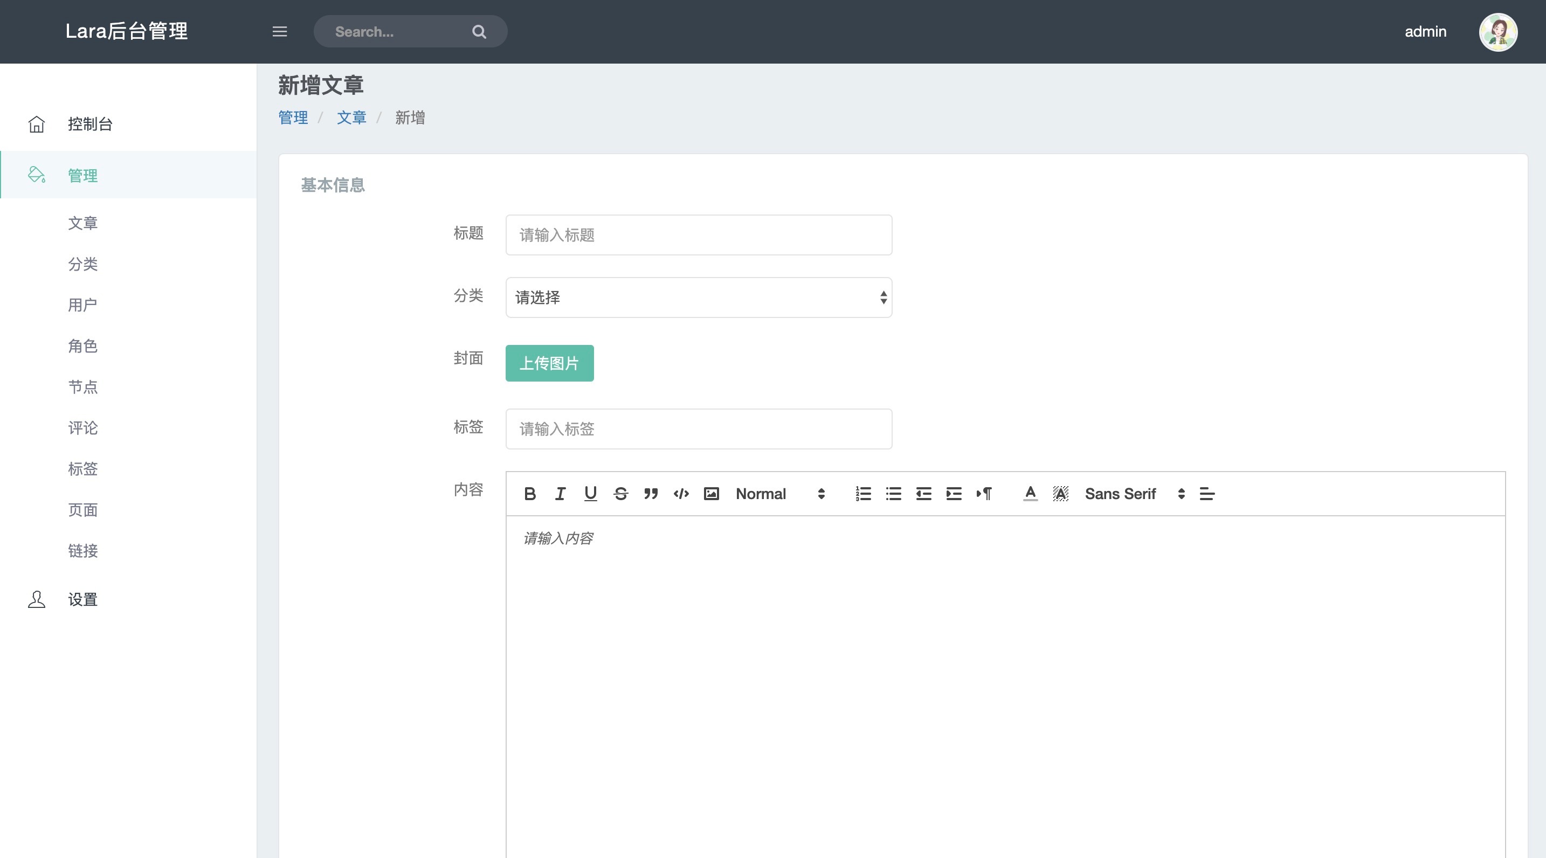Click the code block icon
Screen dimensions: 1546x858
[x=681, y=494]
